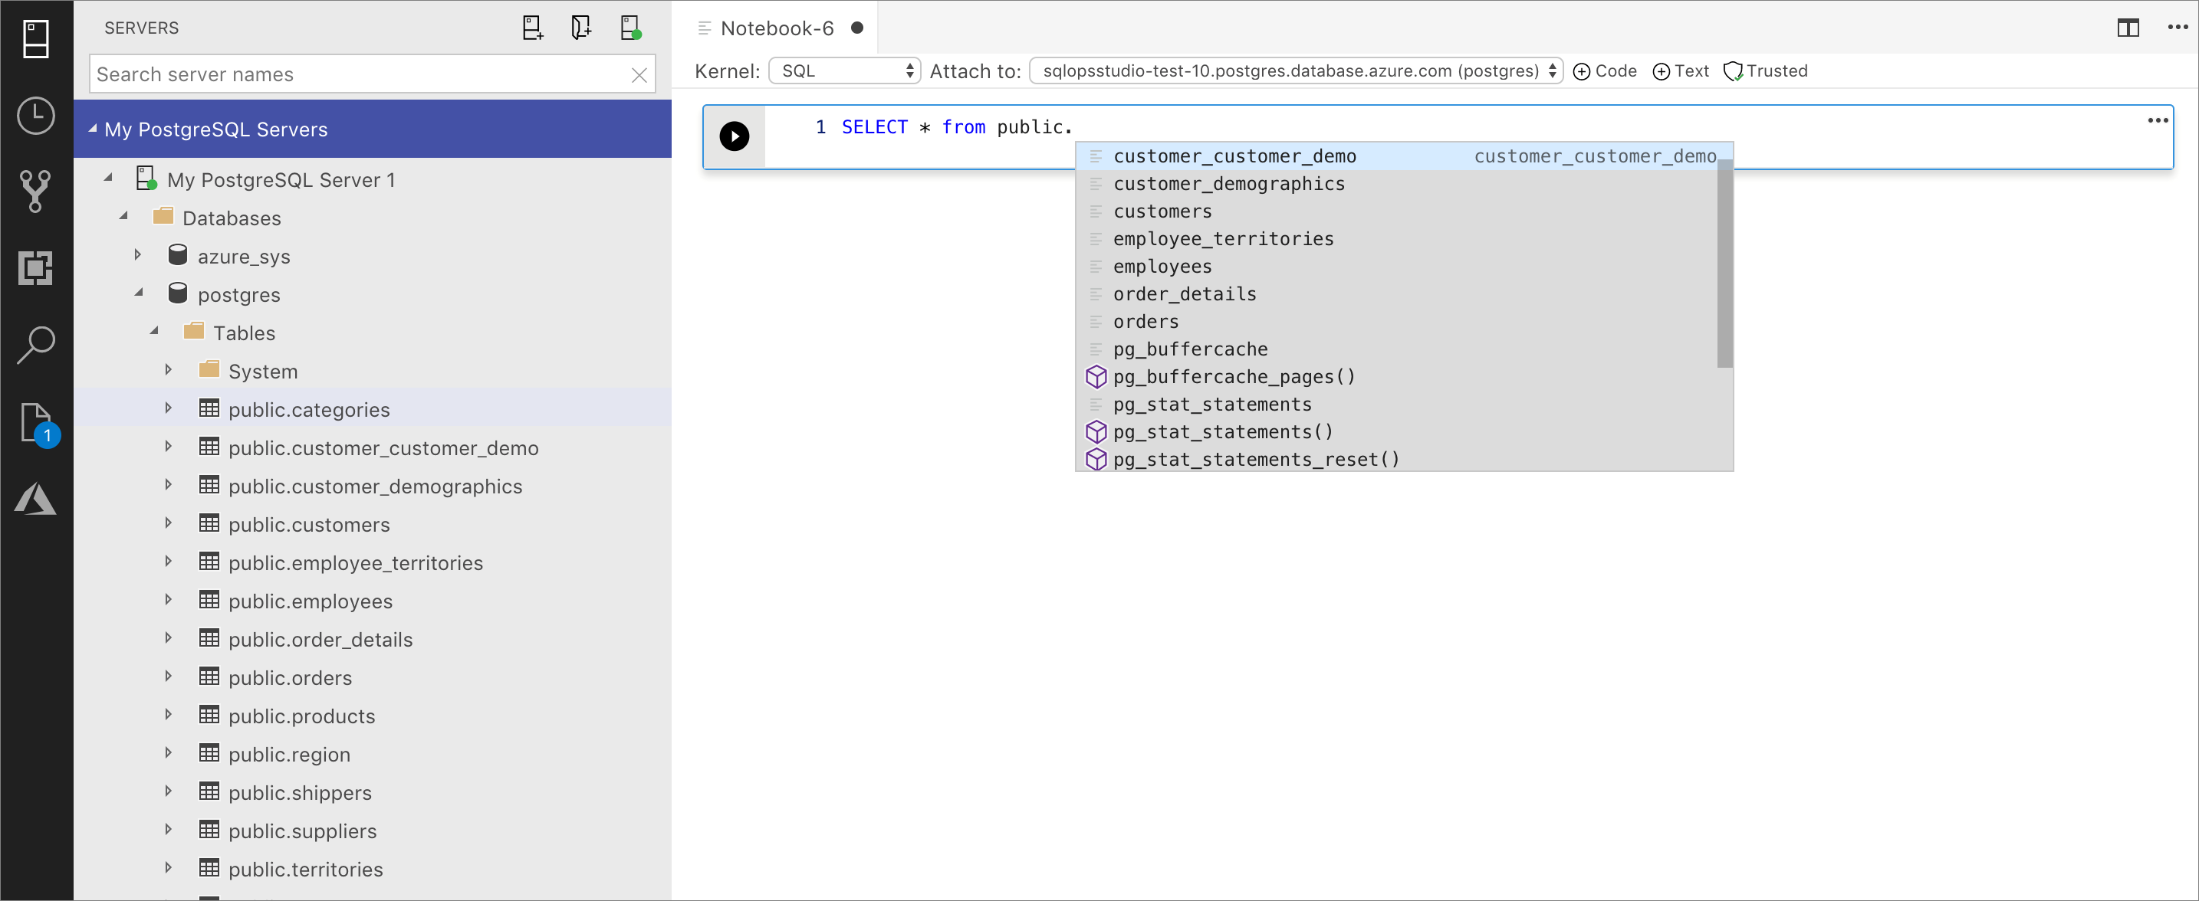Collapse My PostgreSQL Servers group
The image size is (2199, 901).
pyautogui.click(x=93, y=129)
